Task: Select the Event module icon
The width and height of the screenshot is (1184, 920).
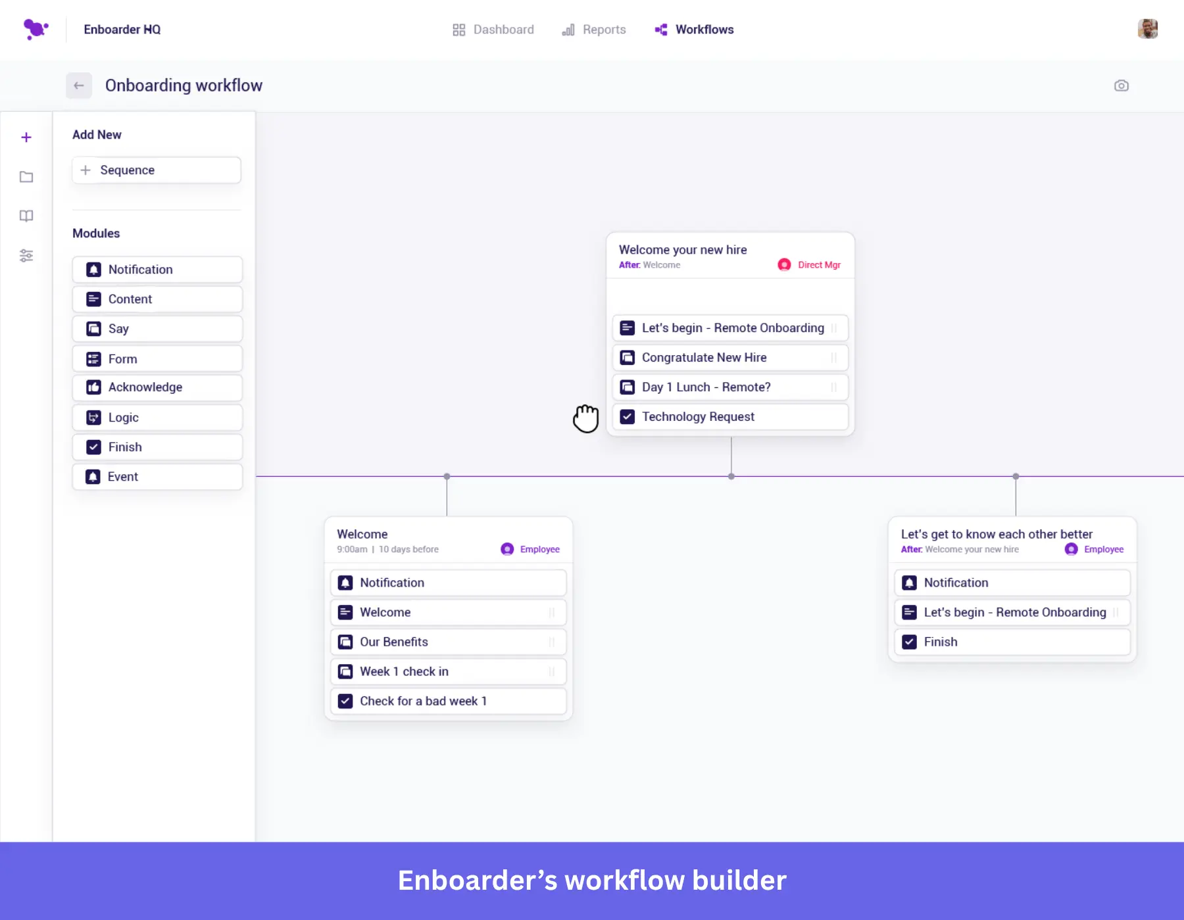Action: point(93,477)
